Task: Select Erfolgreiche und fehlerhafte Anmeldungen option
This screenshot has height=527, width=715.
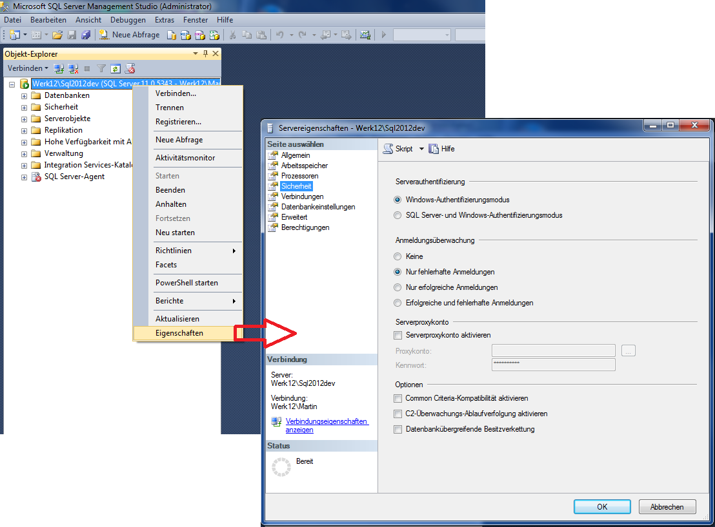Action: [x=398, y=303]
